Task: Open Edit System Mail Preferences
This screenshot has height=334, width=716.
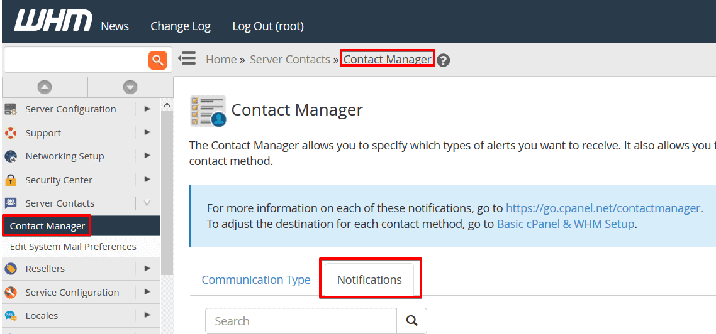Action: [x=73, y=247]
